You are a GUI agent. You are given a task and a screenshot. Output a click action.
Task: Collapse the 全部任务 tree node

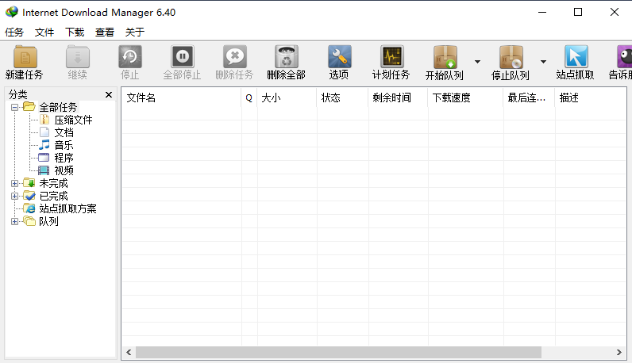pos(14,108)
